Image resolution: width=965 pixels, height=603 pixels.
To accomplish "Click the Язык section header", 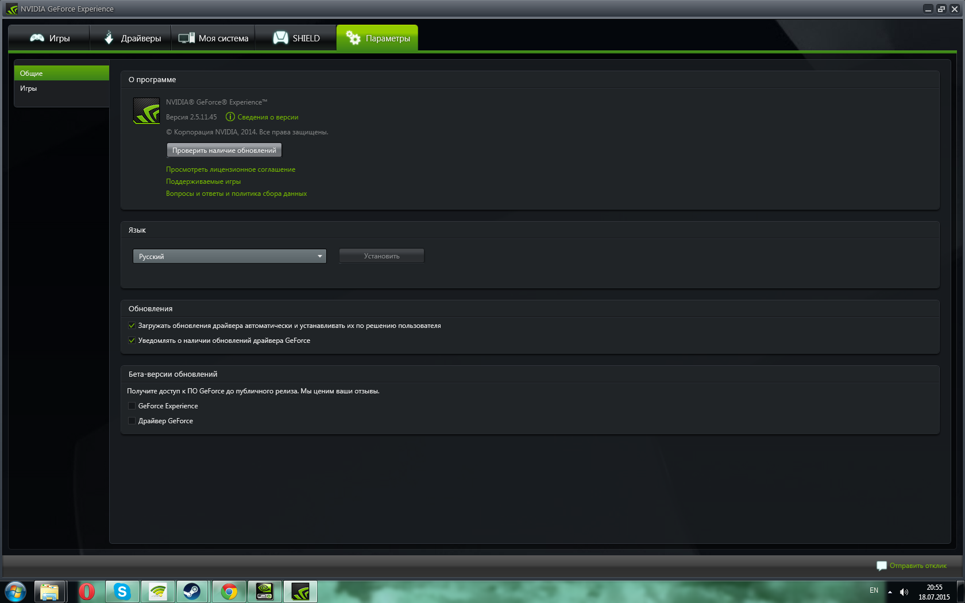I will [137, 230].
